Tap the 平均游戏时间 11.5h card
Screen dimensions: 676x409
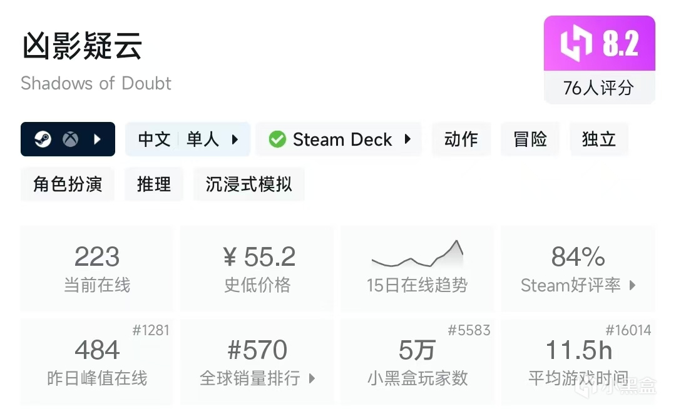click(578, 361)
